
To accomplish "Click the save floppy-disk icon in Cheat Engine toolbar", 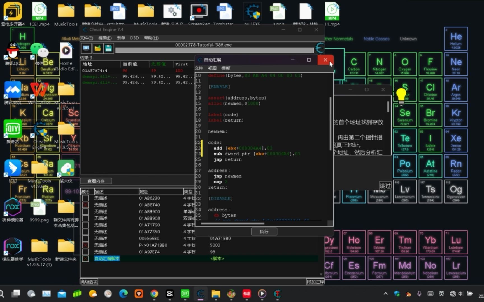I will click(108, 48).
